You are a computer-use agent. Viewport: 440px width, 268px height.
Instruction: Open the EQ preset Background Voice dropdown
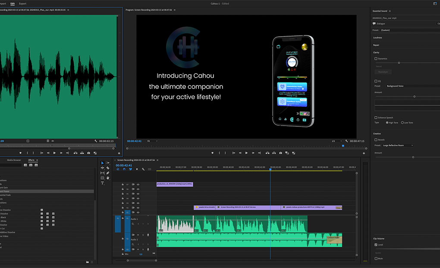click(x=413, y=86)
